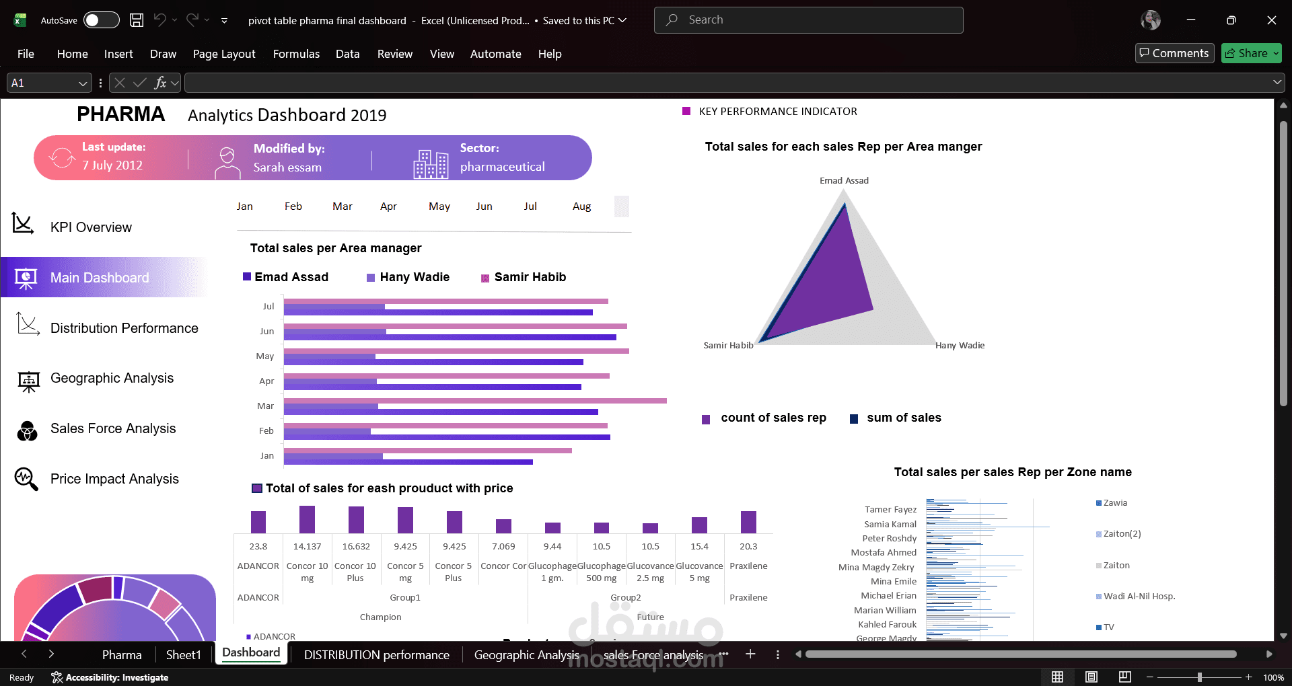This screenshot has width=1292, height=686.
Task: Click the Sales Force Analysis icon
Action: click(26, 430)
